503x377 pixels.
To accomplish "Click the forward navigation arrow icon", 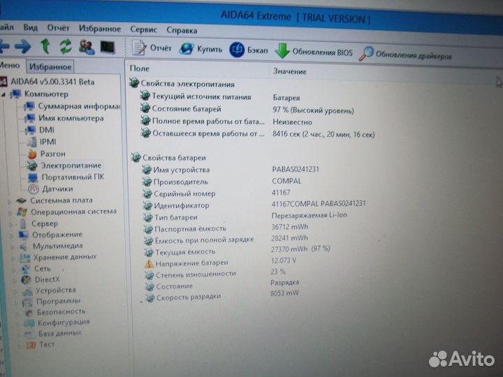I will (x=22, y=47).
